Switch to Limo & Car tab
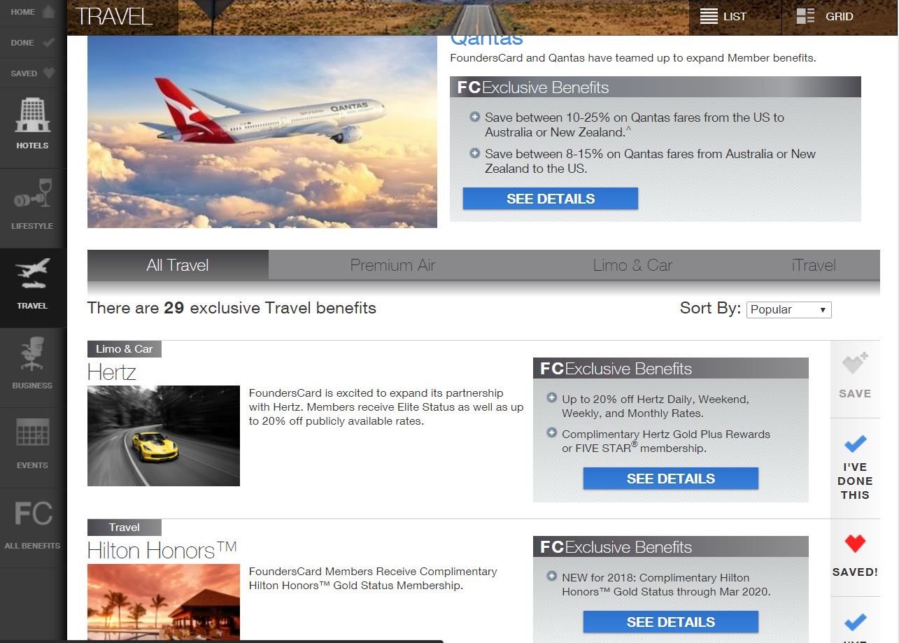 [632, 265]
